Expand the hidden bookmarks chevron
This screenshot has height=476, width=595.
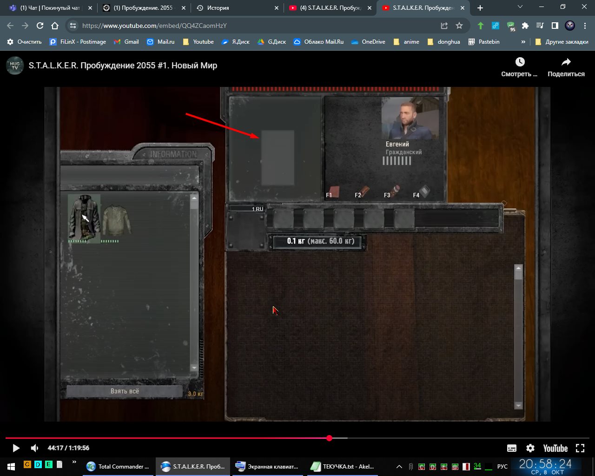tap(523, 42)
